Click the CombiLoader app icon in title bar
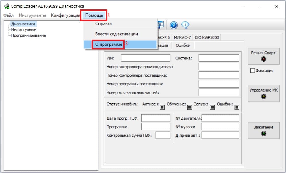This screenshot has width=286, height=173. pos(6,6)
